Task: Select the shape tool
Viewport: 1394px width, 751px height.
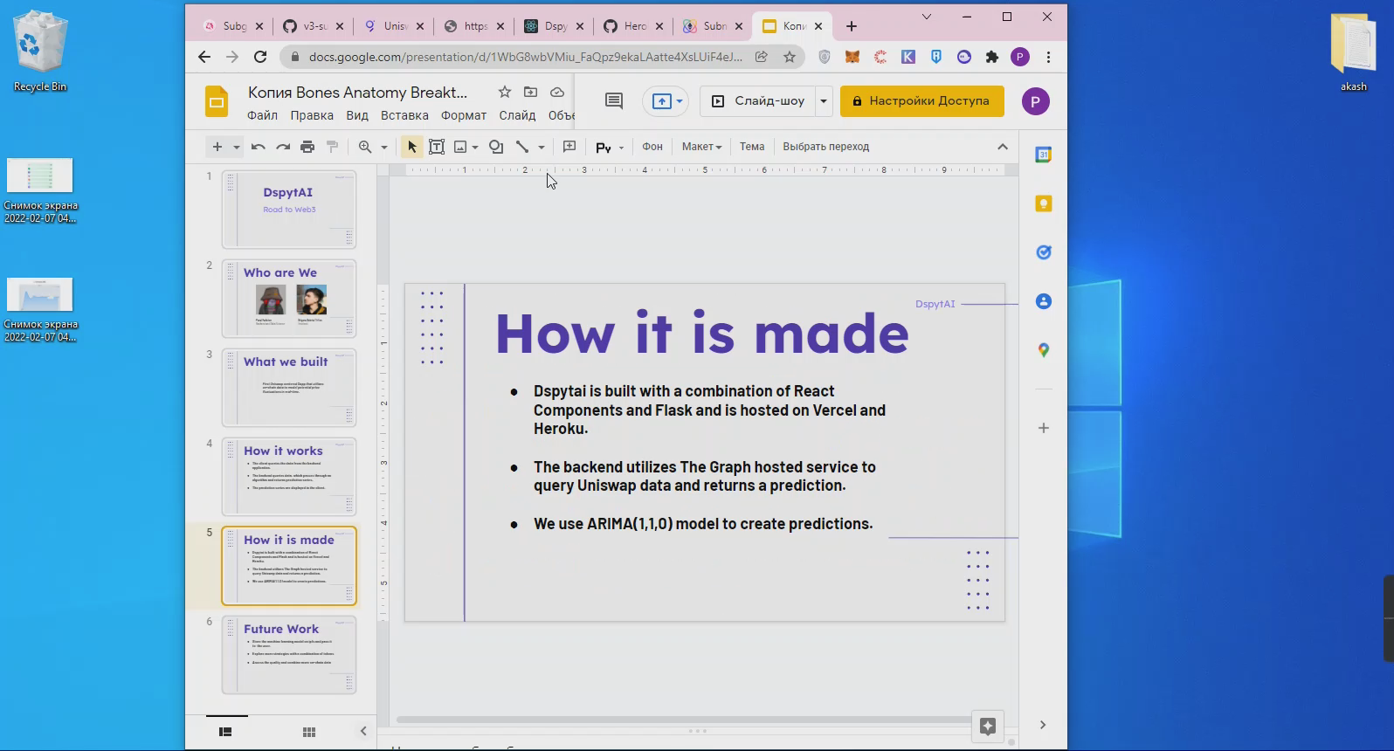Action: [496, 147]
